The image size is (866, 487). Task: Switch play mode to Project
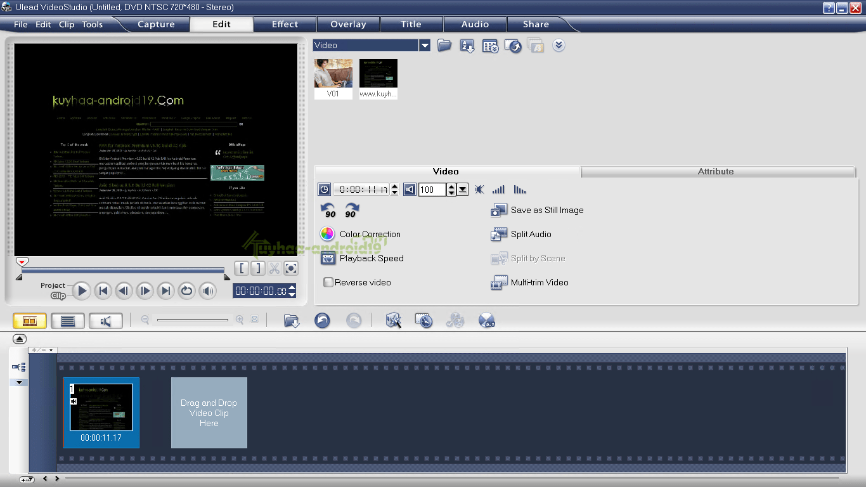tap(53, 285)
